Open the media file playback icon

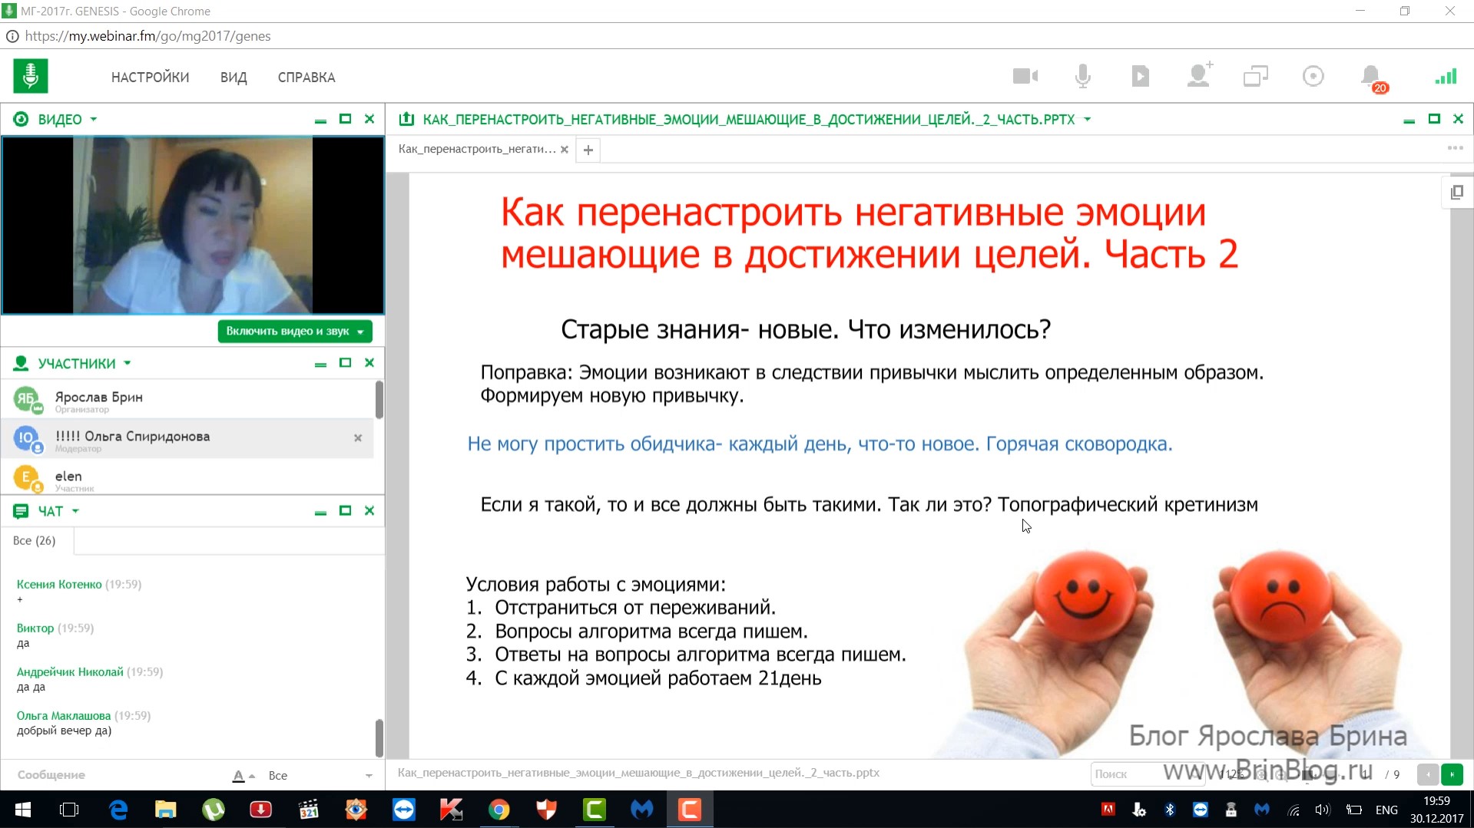click(x=1141, y=76)
